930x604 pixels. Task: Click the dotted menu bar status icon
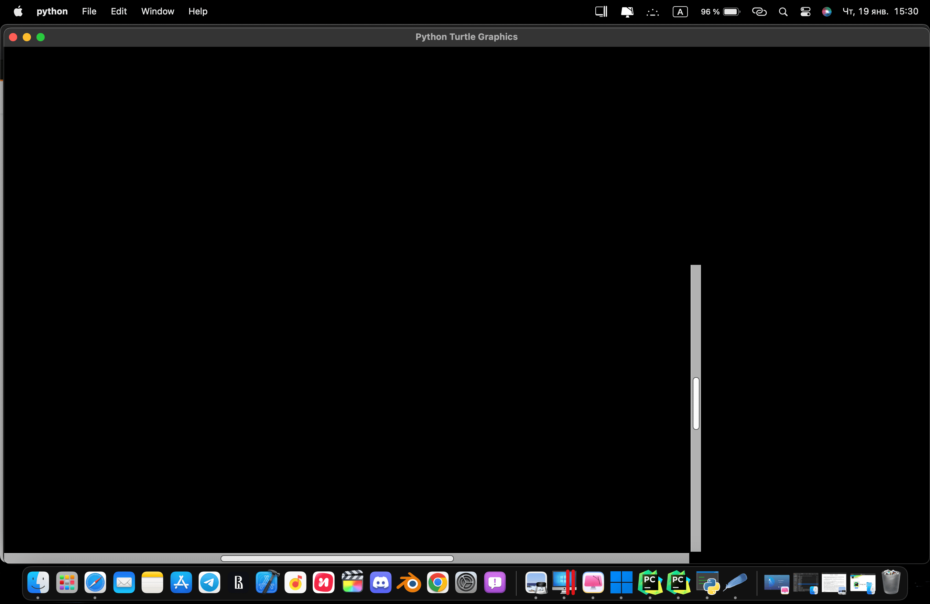(652, 12)
